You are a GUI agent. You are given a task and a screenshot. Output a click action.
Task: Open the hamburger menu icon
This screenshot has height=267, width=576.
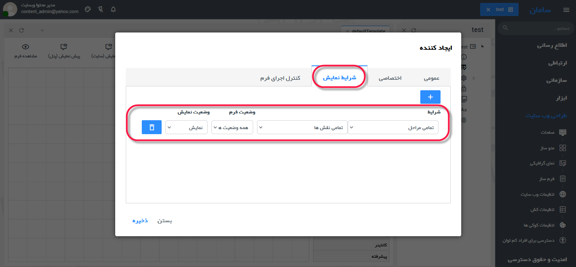566,10
